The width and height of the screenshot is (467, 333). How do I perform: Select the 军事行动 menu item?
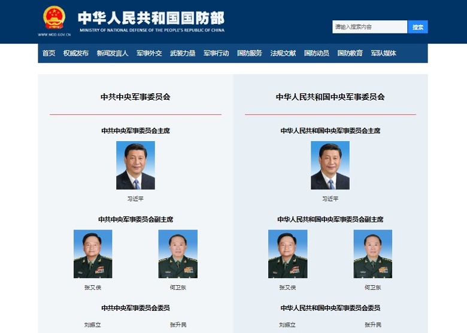coord(216,53)
